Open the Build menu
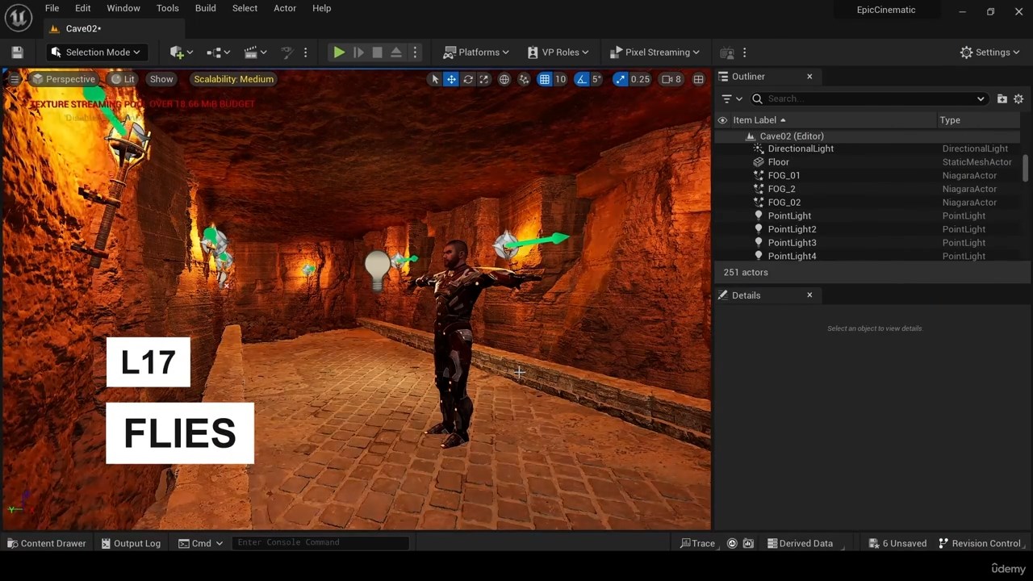Viewport: 1033px width, 581px height. tap(205, 8)
